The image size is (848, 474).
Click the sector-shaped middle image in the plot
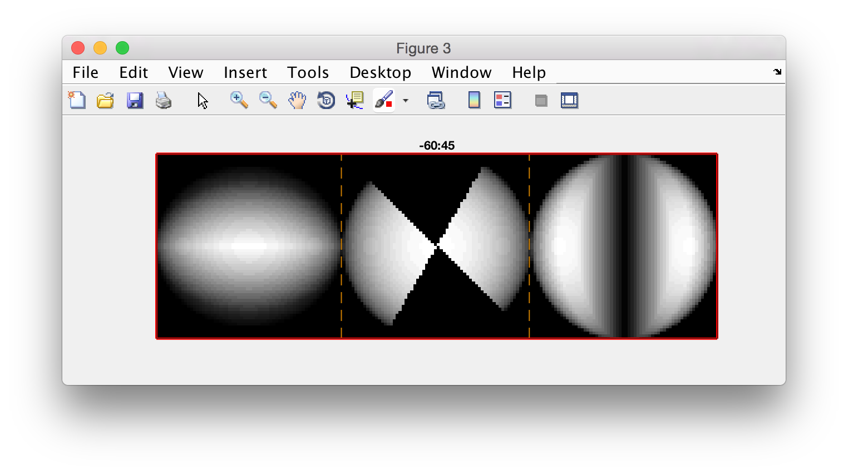tap(435, 246)
